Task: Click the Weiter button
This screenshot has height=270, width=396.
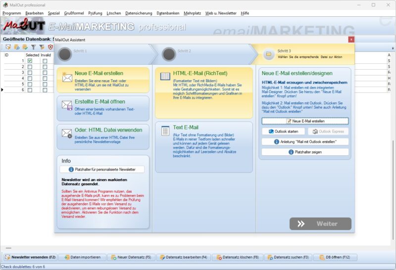Action: click(x=320, y=224)
